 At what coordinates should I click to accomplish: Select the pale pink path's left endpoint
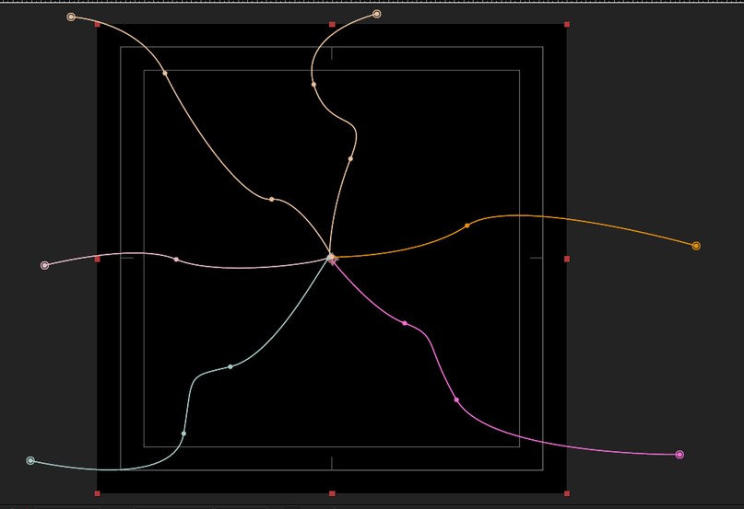click(45, 265)
